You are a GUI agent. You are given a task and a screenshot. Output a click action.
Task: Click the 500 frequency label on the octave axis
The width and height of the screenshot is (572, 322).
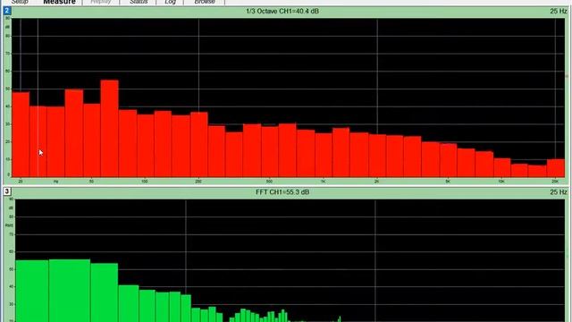269,182
